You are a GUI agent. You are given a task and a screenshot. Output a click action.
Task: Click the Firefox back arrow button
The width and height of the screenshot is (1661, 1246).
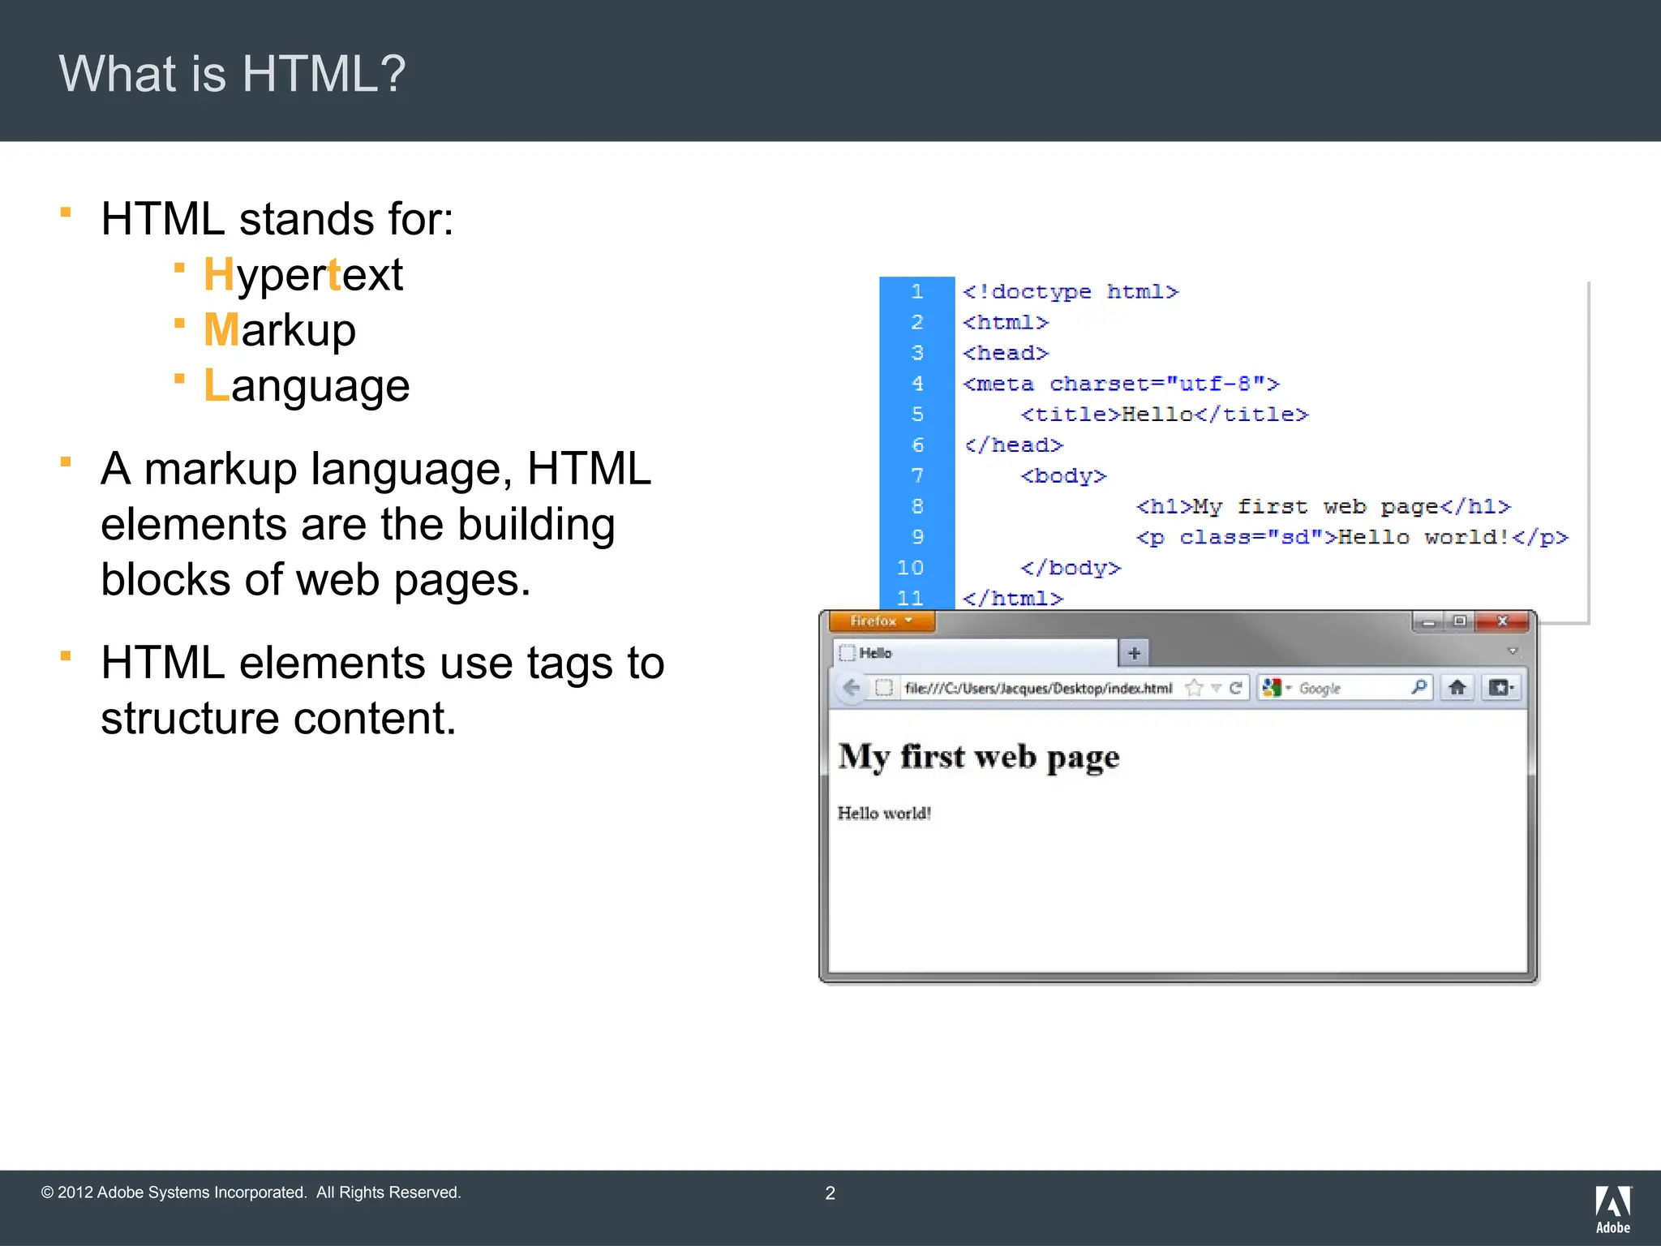click(852, 688)
